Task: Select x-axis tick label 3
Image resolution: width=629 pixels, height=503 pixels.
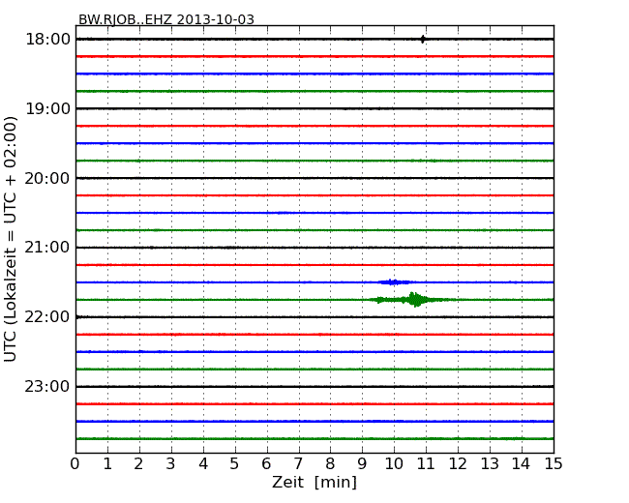Action: (x=171, y=464)
